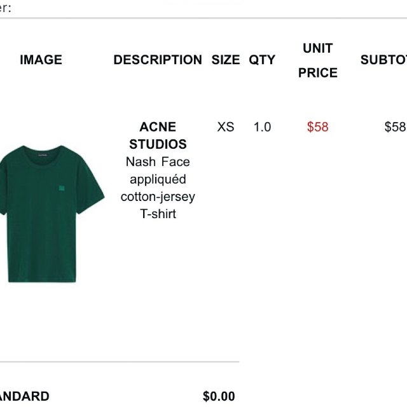This screenshot has height=407, width=407.
Task: Click the STANDARD shipping label
Action: click(24, 397)
